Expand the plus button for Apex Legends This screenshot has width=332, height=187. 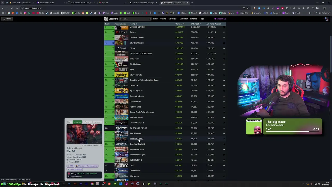(224, 91)
